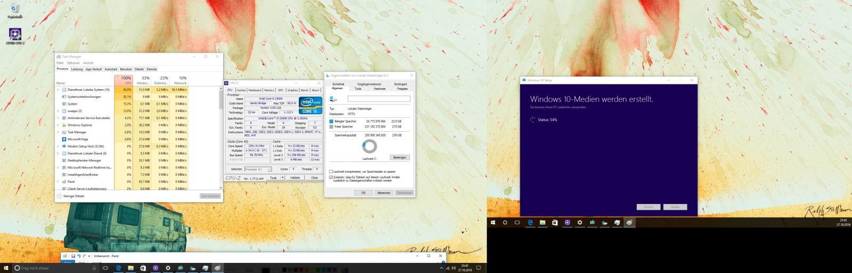Open the Optionen menu in Task Manager
Image resolution: width=852 pixels, height=273 pixels.
click(x=73, y=63)
